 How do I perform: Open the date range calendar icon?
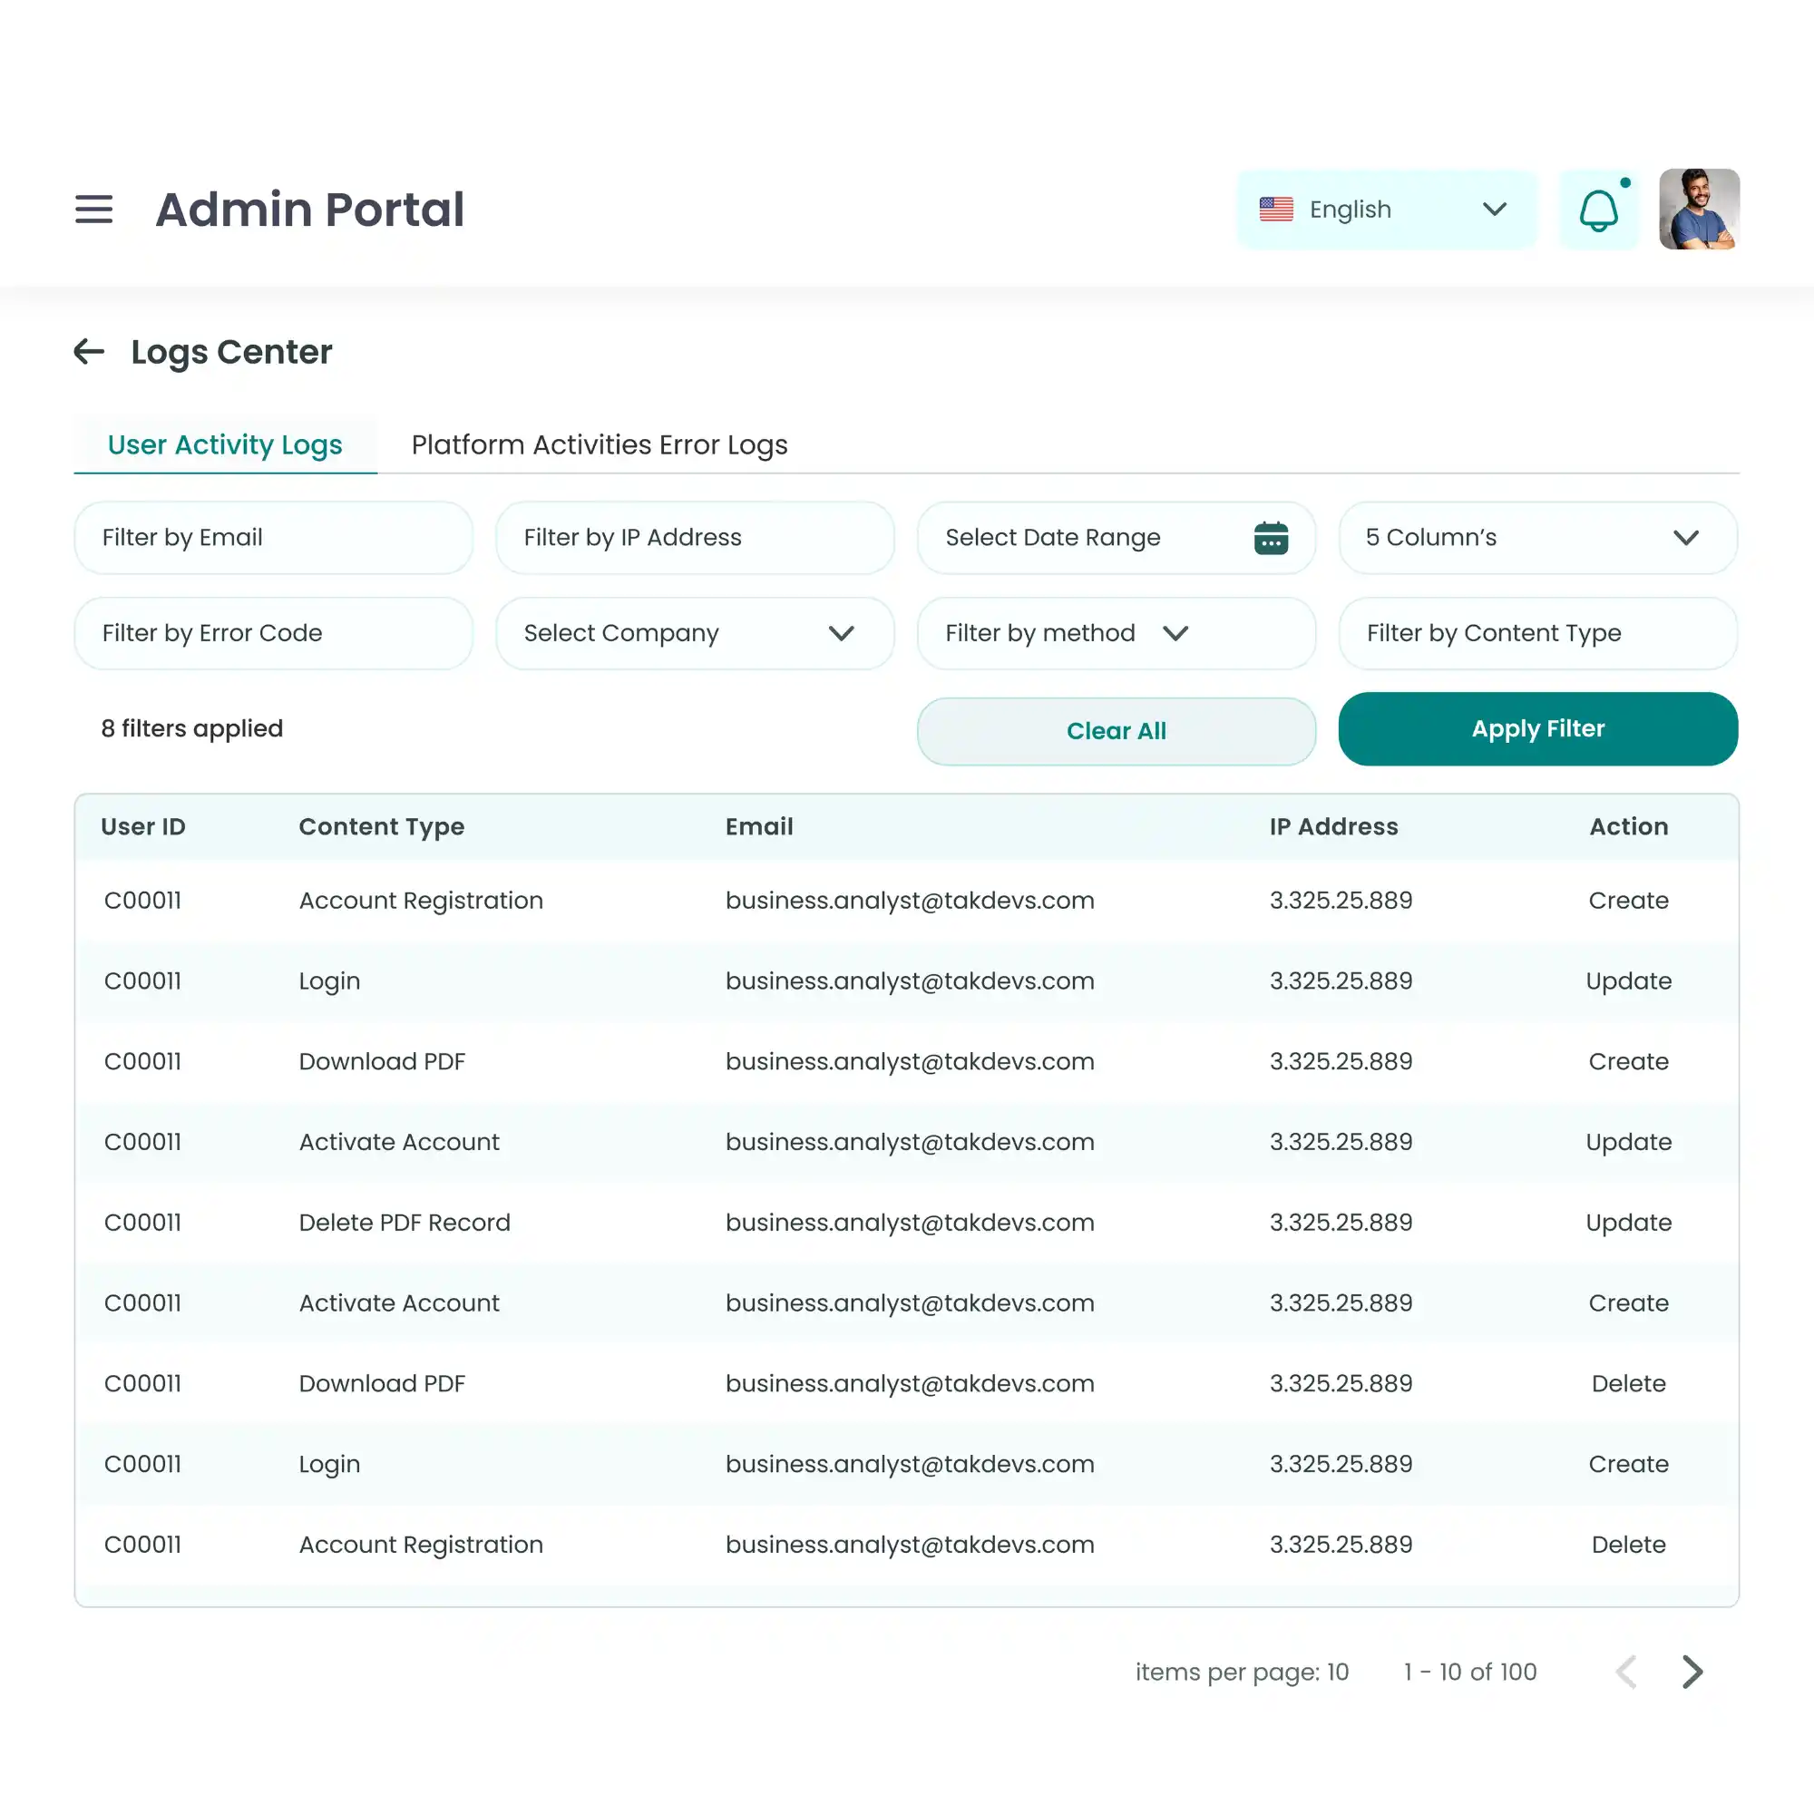point(1271,538)
